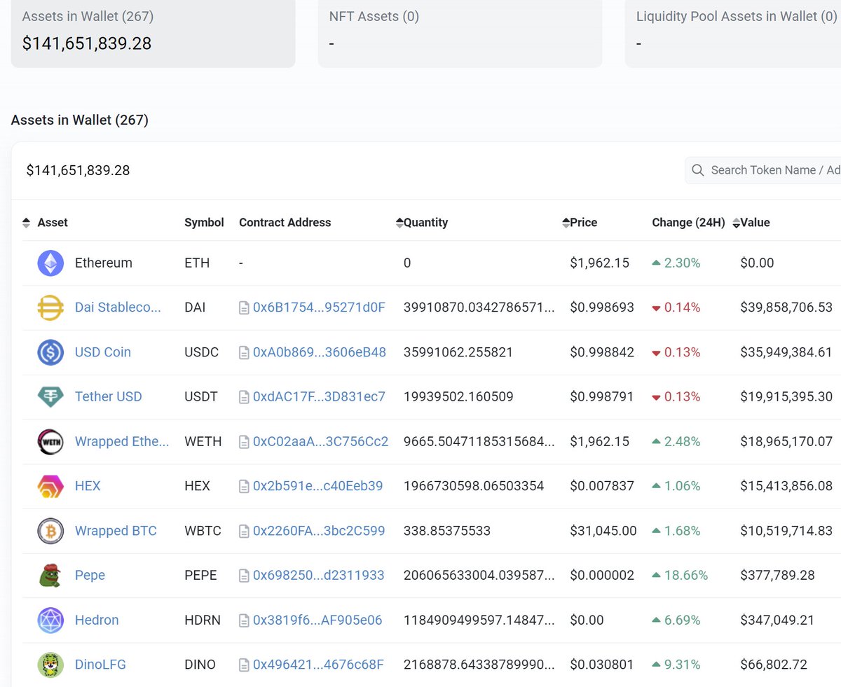Open the Wrapped Ether token link
841x687 pixels.
point(122,441)
